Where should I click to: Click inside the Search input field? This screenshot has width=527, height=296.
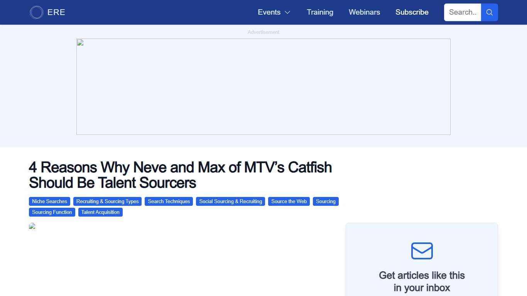[x=462, y=12]
